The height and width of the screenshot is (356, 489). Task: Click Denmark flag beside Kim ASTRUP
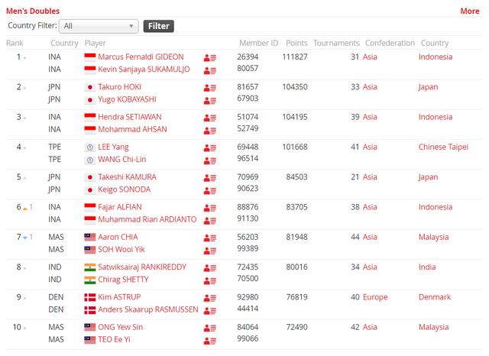90,297
